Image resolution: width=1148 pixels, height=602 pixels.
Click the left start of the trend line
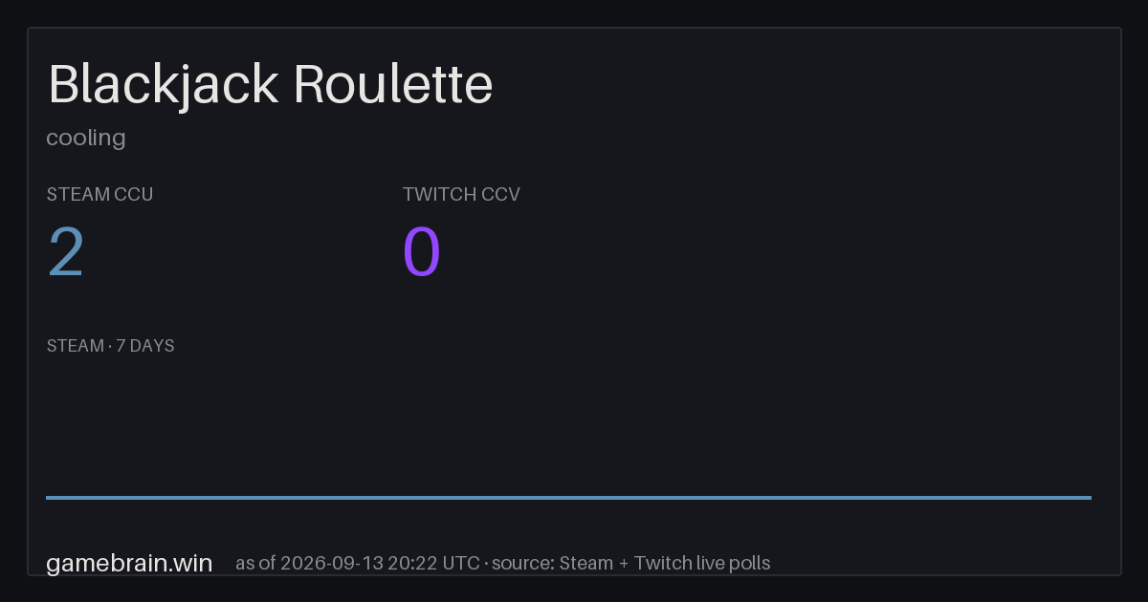(50, 497)
